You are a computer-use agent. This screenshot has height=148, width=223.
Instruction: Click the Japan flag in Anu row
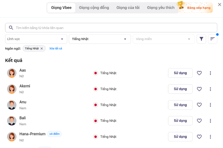point(96,105)
